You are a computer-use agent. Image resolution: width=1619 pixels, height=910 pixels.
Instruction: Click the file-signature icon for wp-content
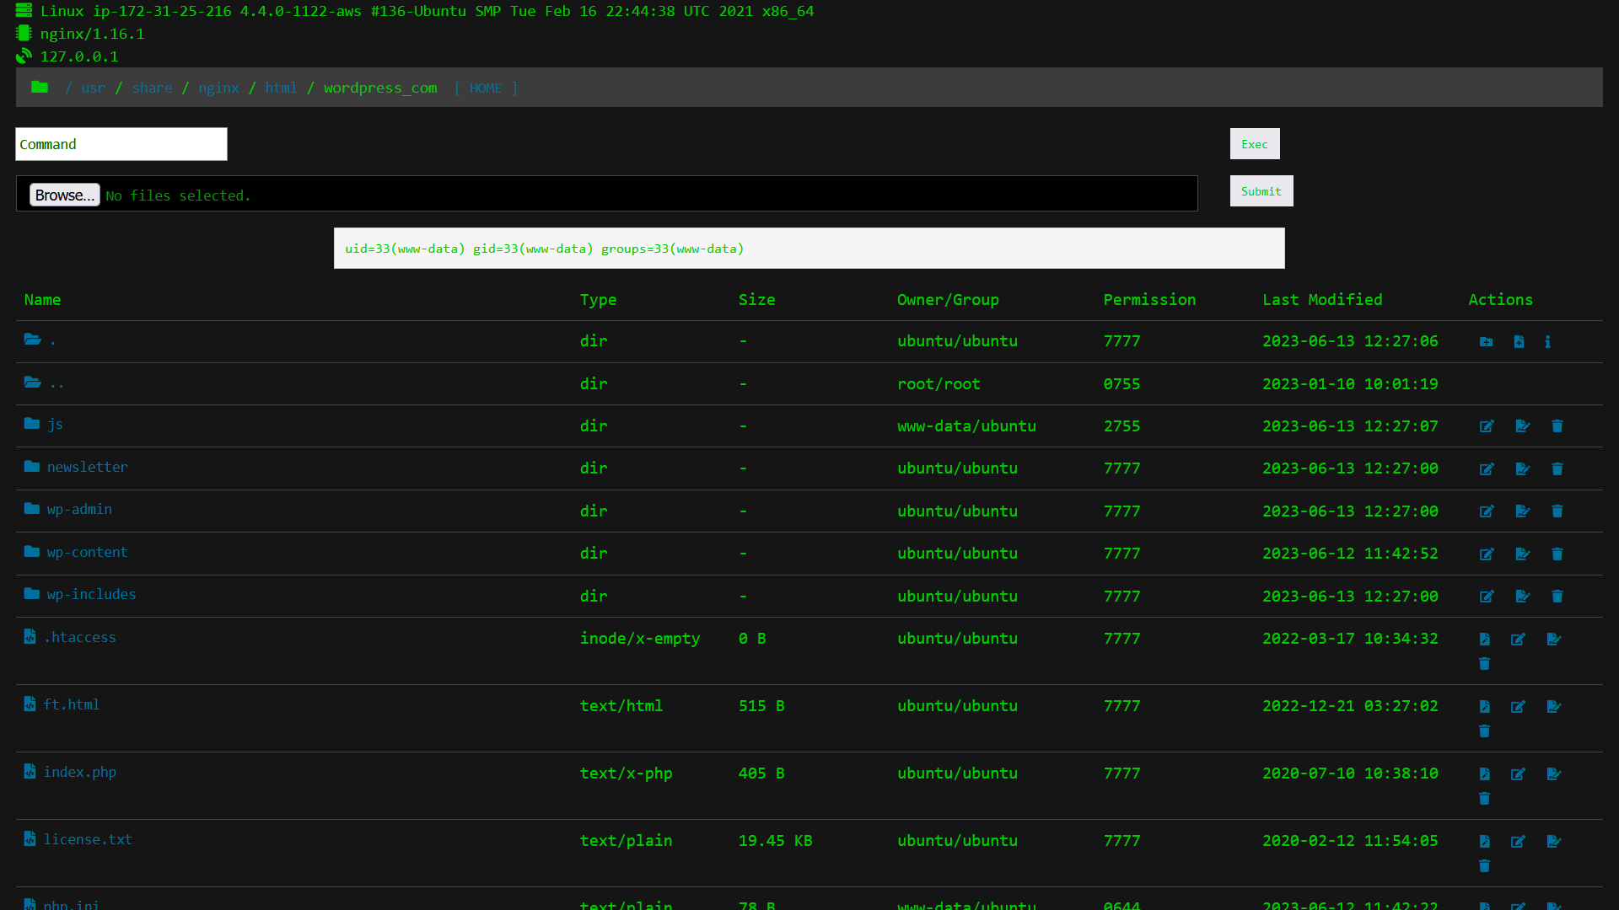click(1523, 554)
